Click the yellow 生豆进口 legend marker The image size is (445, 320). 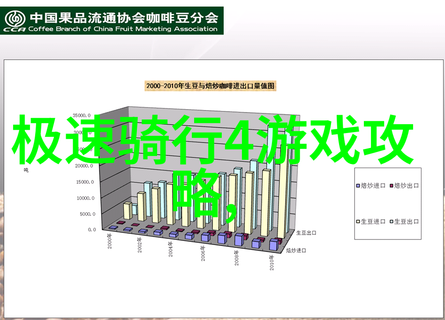[x=359, y=222]
